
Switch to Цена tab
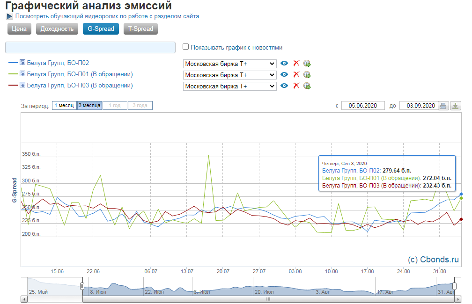(x=19, y=29)
